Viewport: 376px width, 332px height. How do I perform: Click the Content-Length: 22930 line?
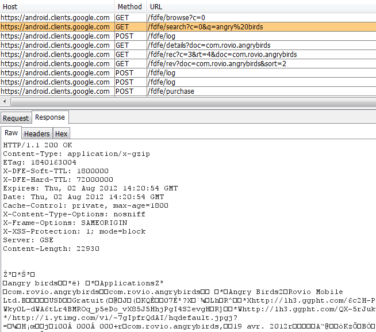(51, 249)
